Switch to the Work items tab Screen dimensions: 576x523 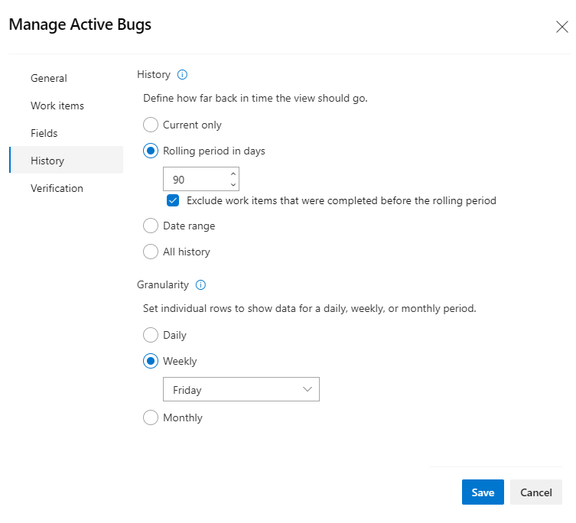[57, 106]
